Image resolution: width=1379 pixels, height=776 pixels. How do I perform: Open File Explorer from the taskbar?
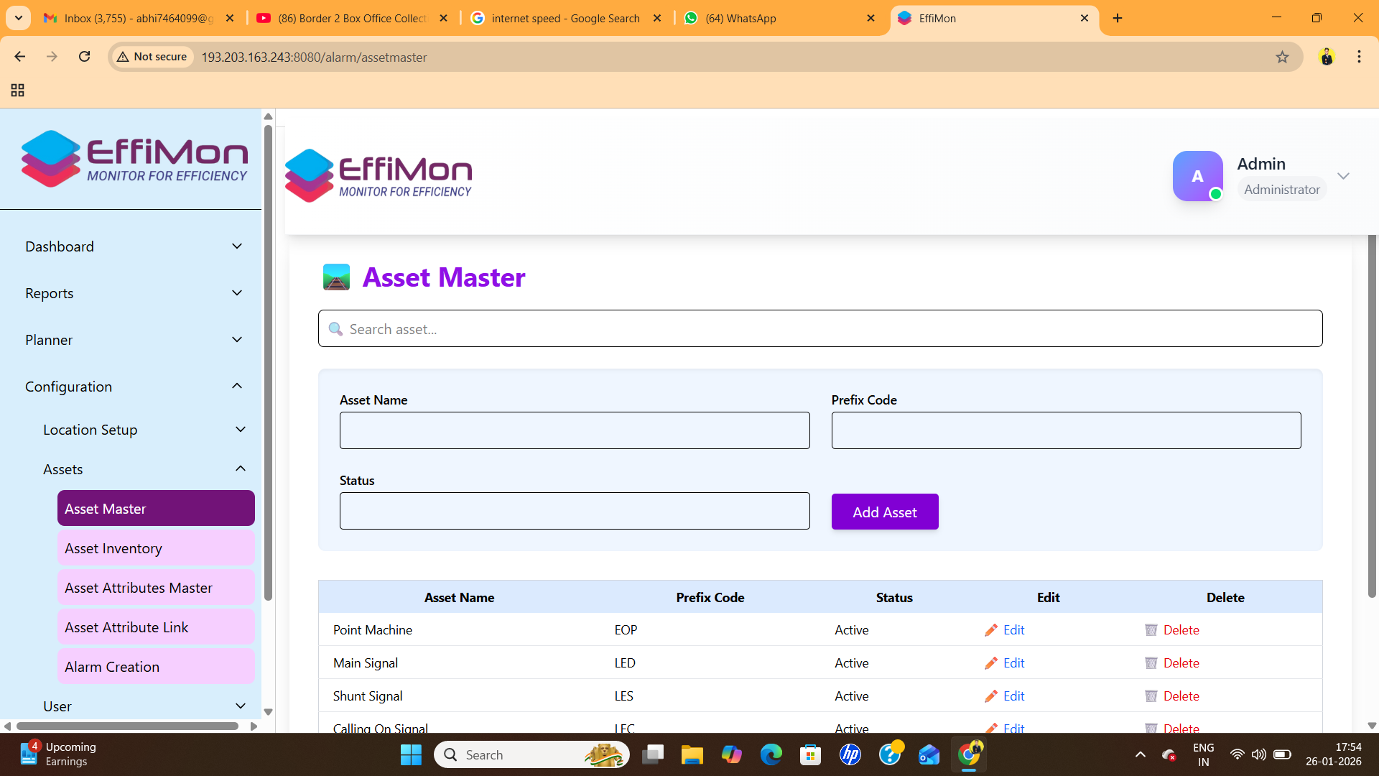(692, 754)
